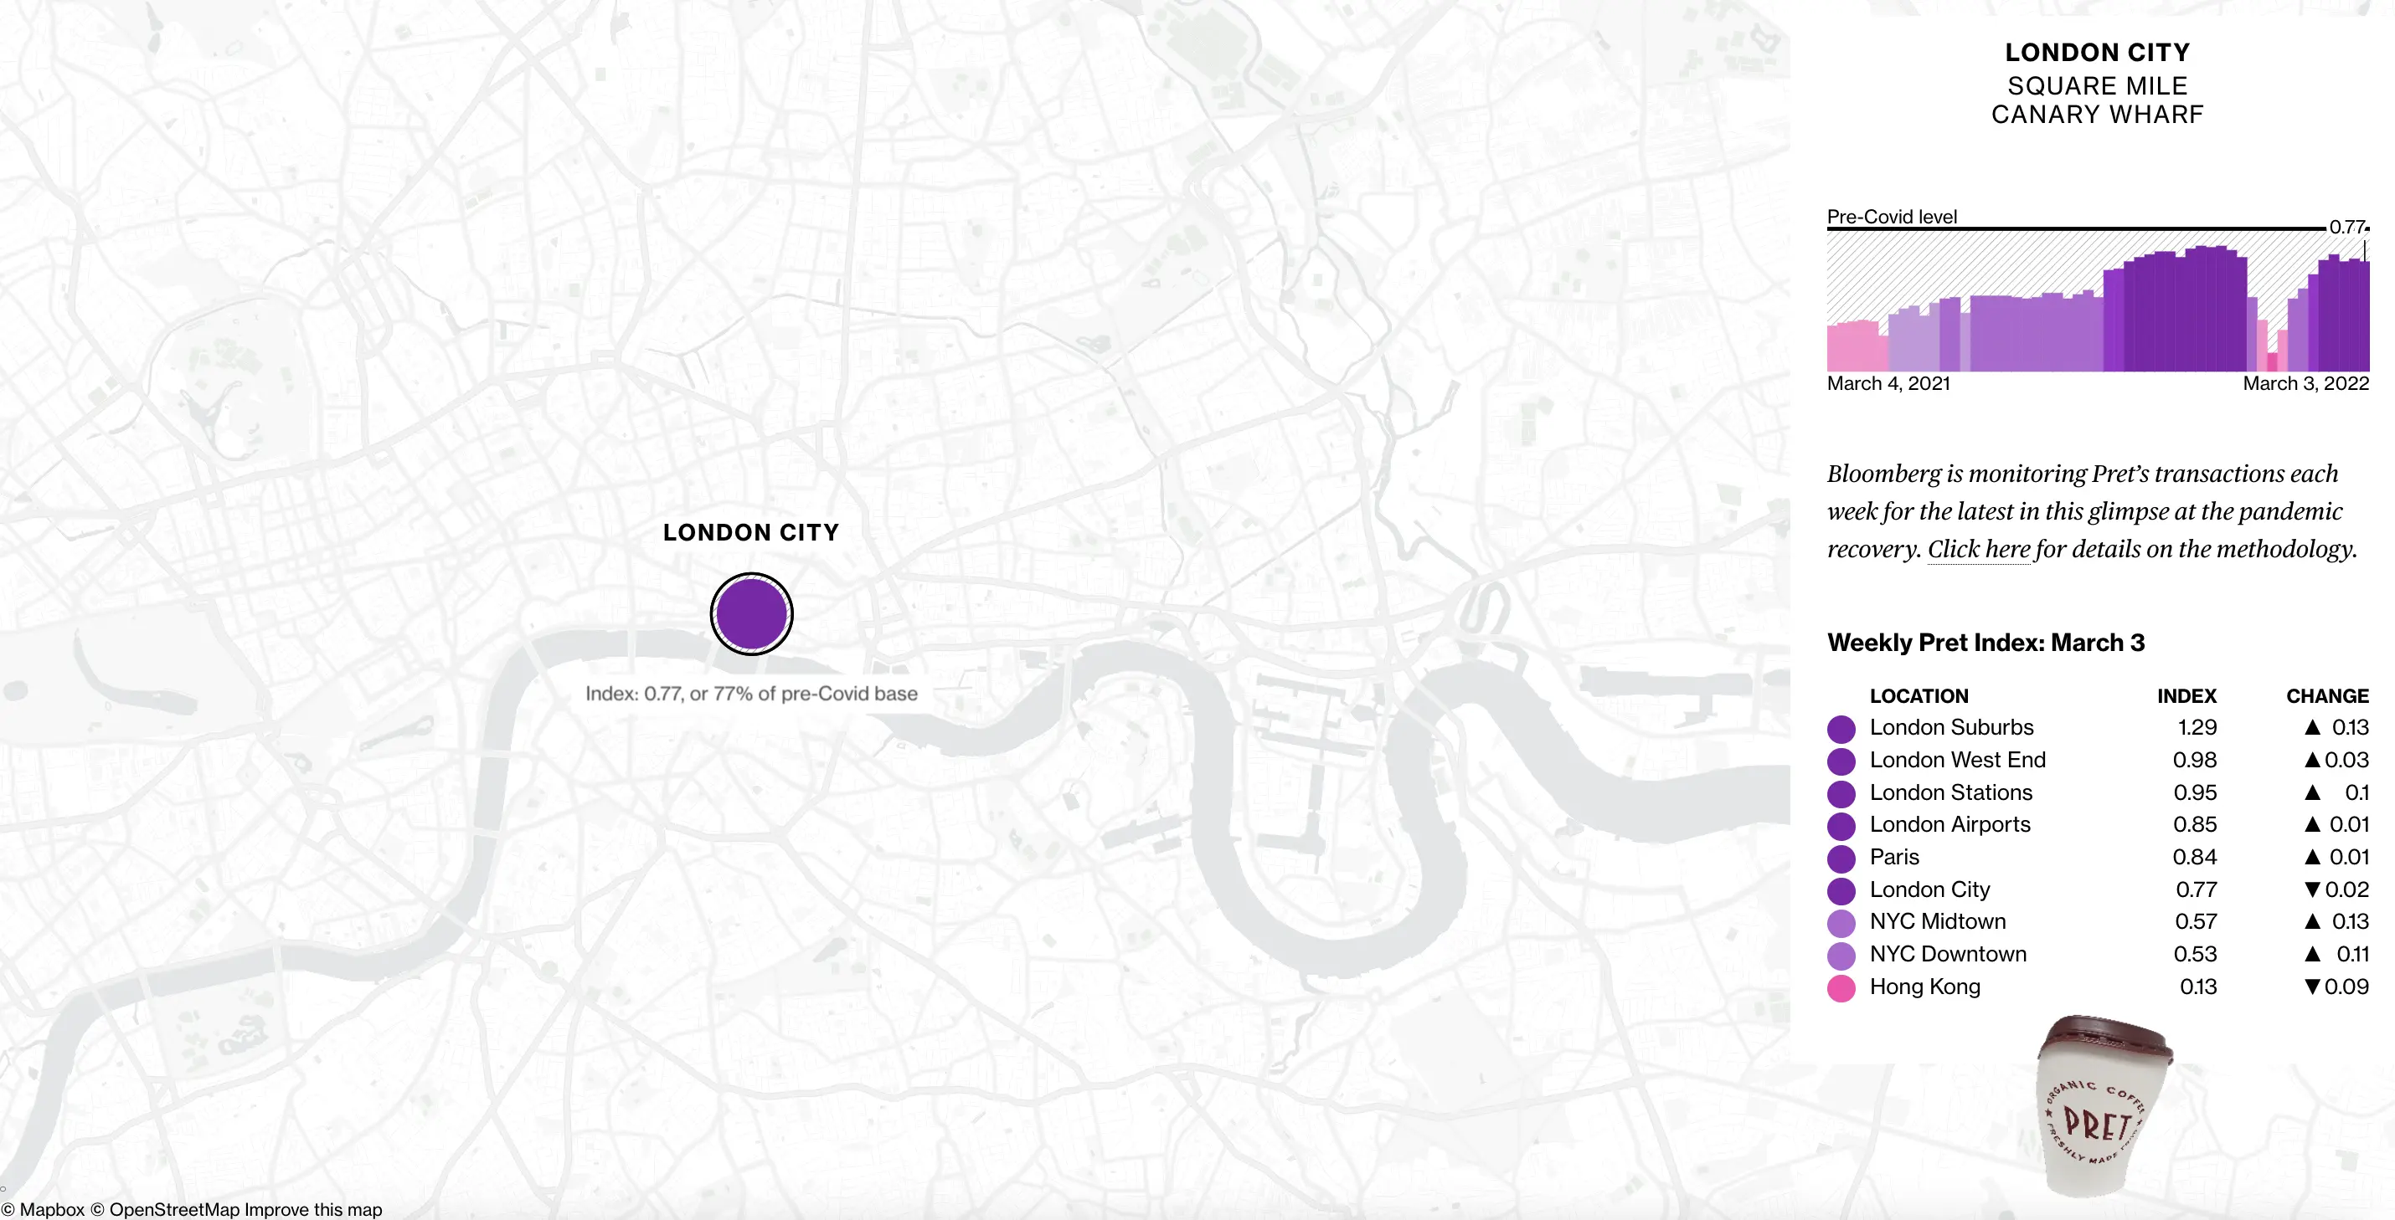
Task: Click the LOCATION column header
Action: tap(1918, 696)
